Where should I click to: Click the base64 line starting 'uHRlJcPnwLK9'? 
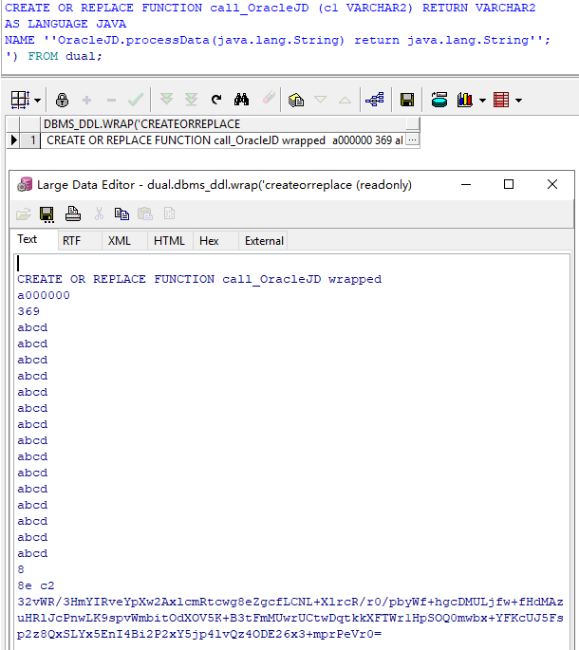(x=290, y=618)
